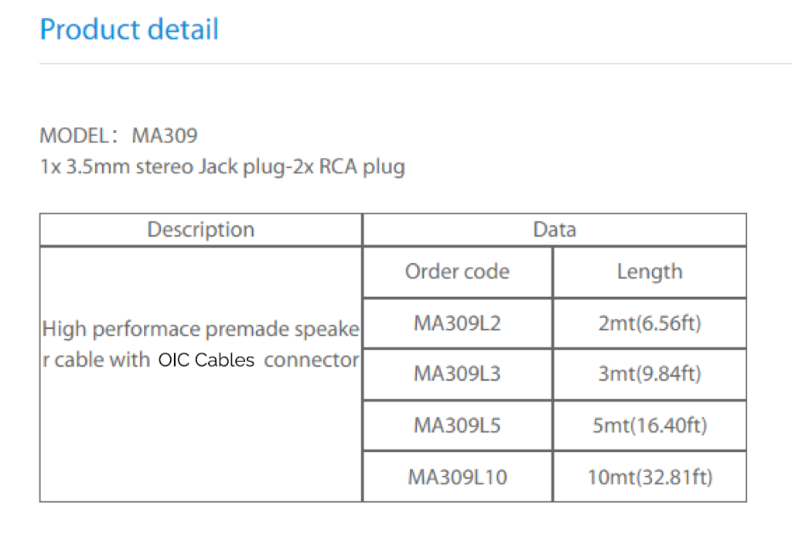Click the Product detail heading
Image resolution: width=792 pixels, height=554 pixels.
click(129, 30)
